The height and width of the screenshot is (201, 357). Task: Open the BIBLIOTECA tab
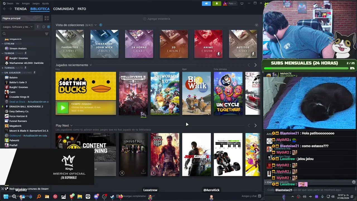click(x=40, y=9)
